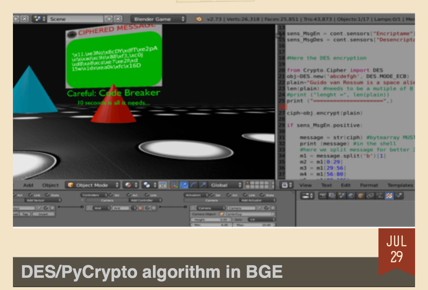The height and width of the screenshot is (290, 428).
Task: Open the Render properties tab icon
Action: (x=322, y=196)
